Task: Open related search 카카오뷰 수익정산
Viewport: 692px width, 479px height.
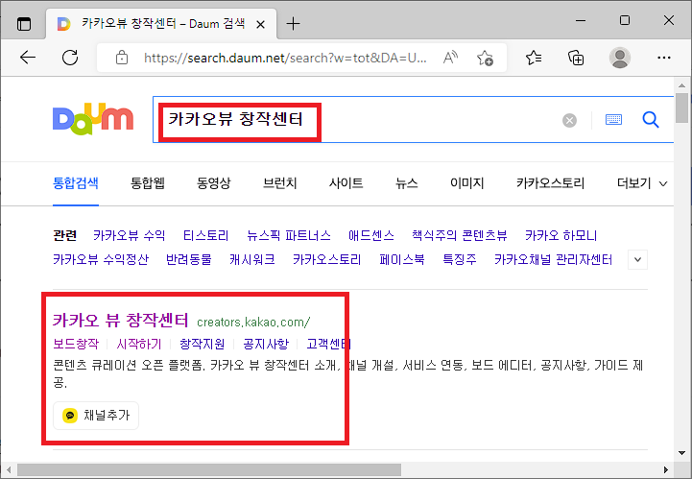Action: coord(101,259)
